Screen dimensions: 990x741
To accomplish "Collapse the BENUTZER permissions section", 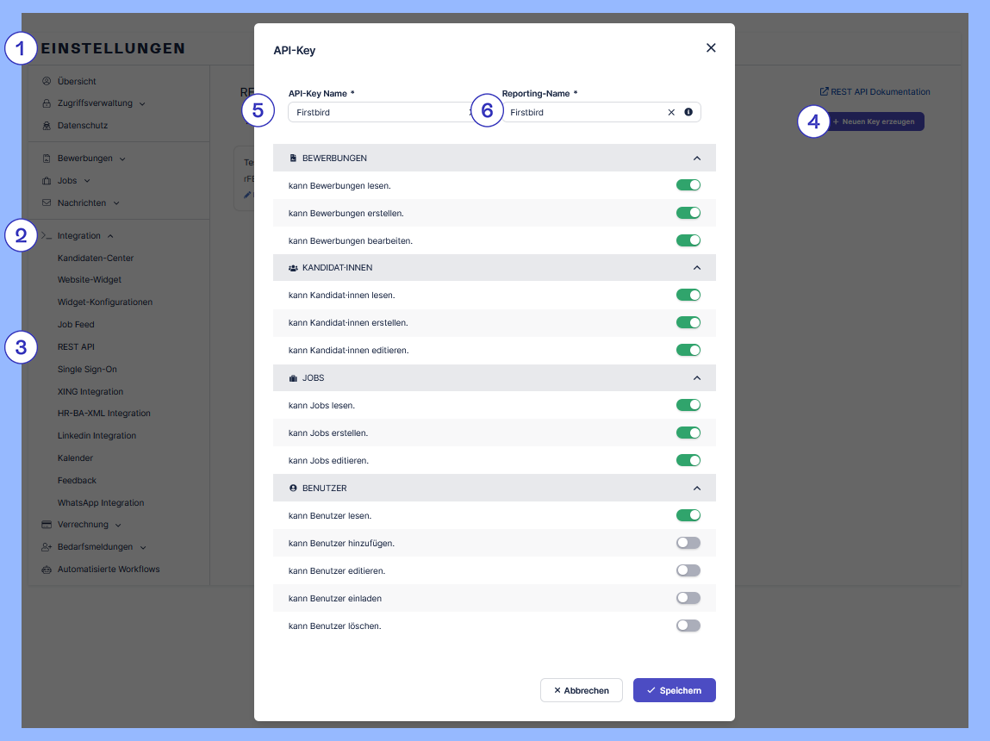I will coord(697,489).
